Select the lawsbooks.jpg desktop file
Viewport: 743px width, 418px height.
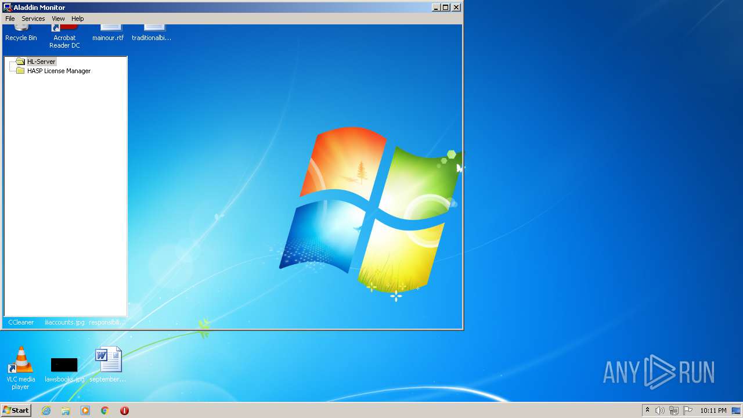(x=64, y=369)
